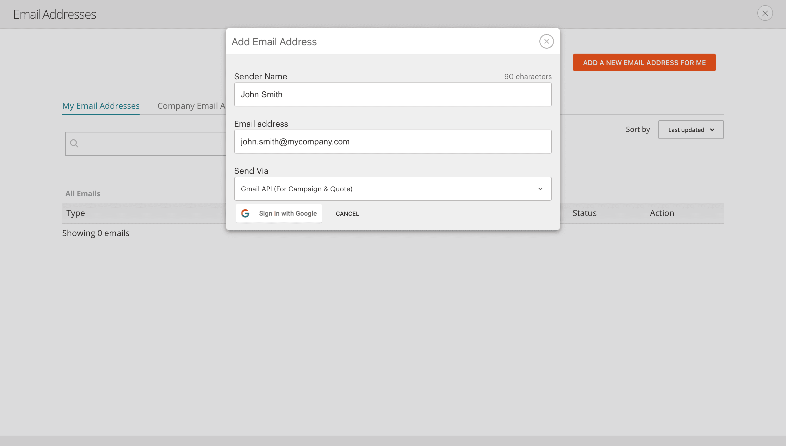Open the Sort by Last updated dropdown
Image resolution: width=786 pixels, height=446 pixels.
pyautogui.click(x=690, y=130)
